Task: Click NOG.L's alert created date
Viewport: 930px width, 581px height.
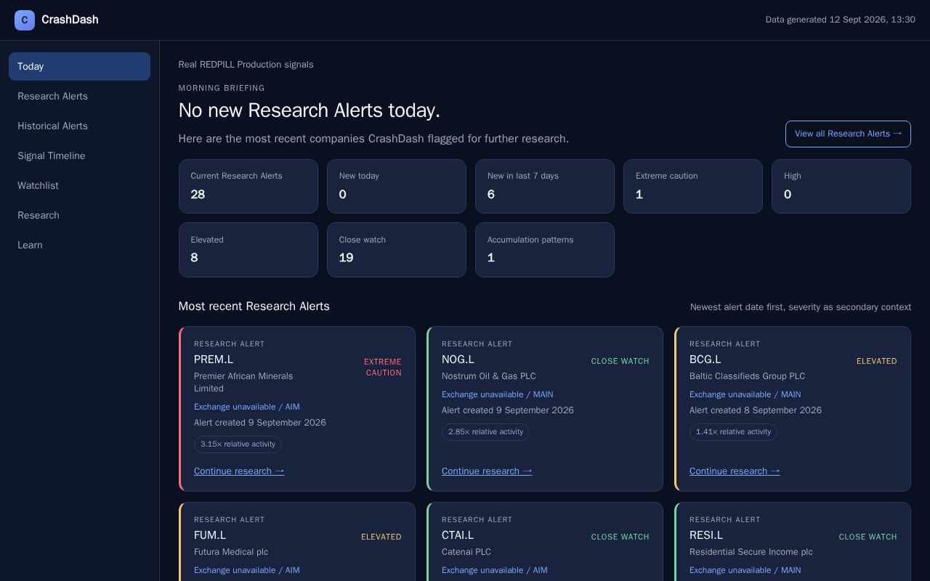Action: tap(508, 410)
